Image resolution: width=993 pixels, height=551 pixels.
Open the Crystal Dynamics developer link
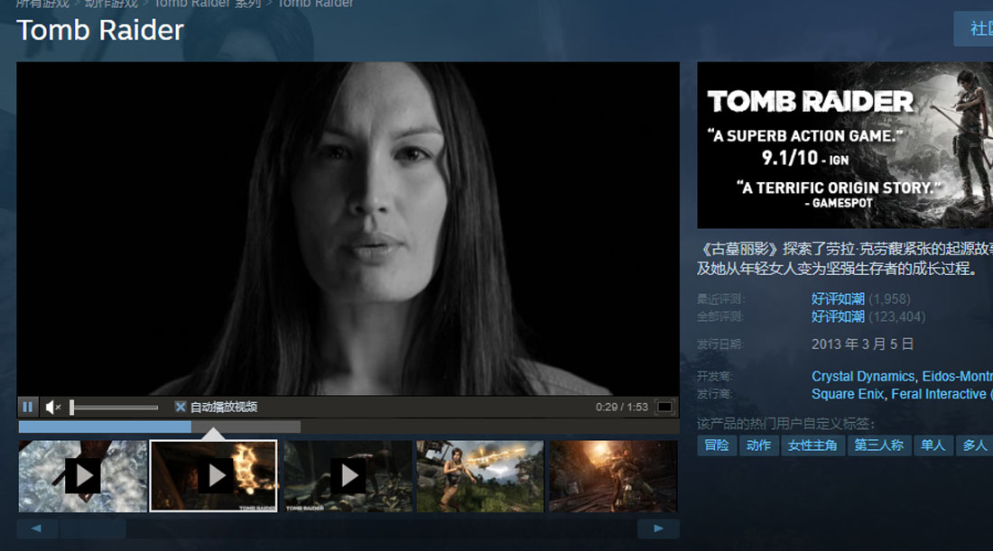863,376
